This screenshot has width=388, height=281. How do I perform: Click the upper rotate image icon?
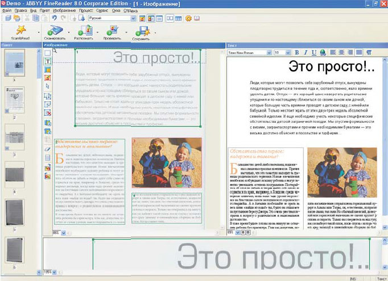pos(48,168)
